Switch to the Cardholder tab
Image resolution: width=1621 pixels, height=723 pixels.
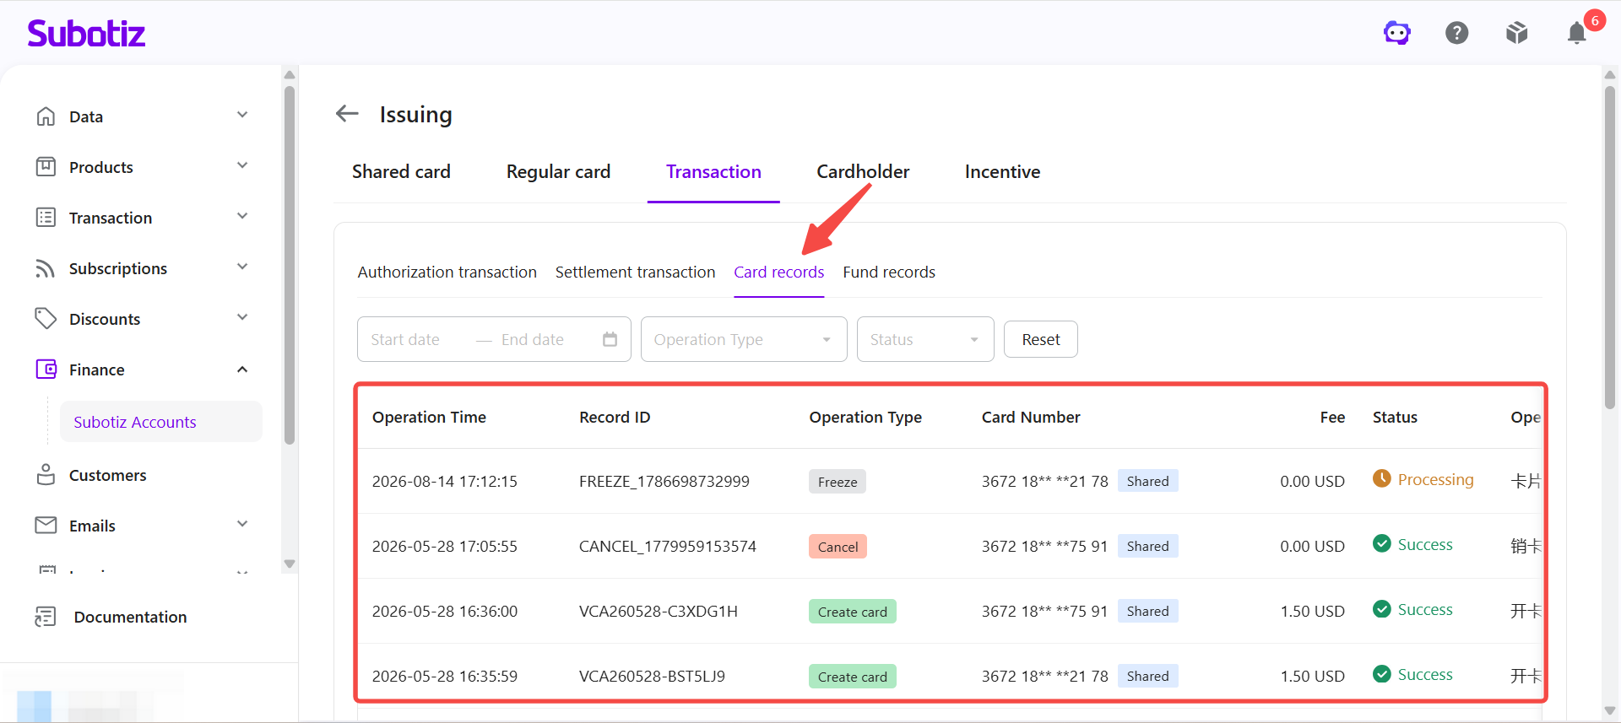[863, 172]
